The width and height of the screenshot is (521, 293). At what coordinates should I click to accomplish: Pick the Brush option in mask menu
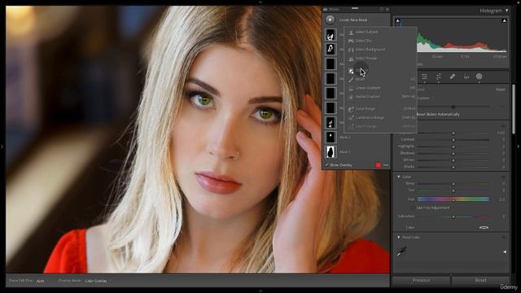[360, 80]
